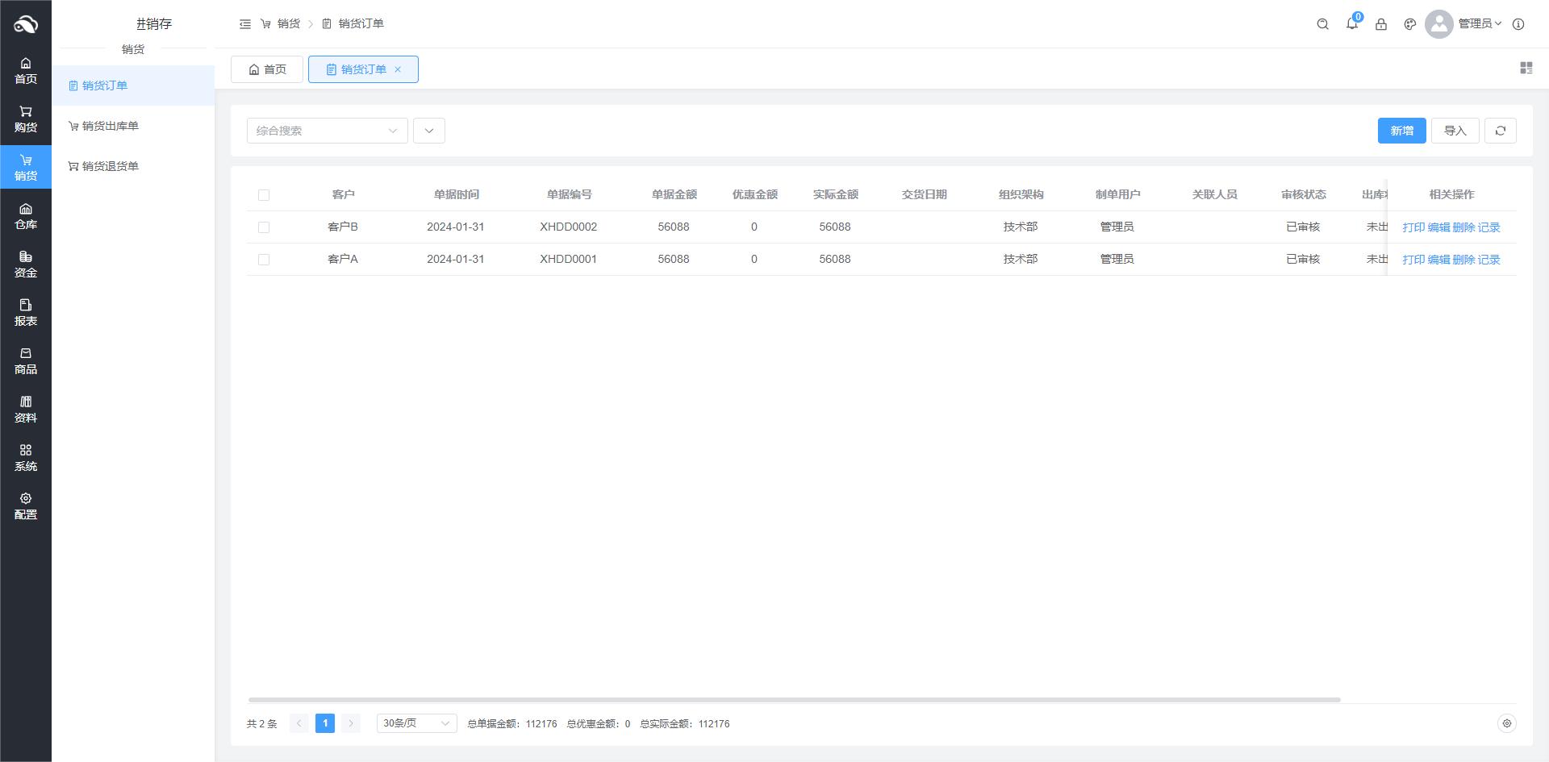Open the theme palette icon
Image resolution: width=1549 pixels, height=762 pixels.
[1410, 24]
